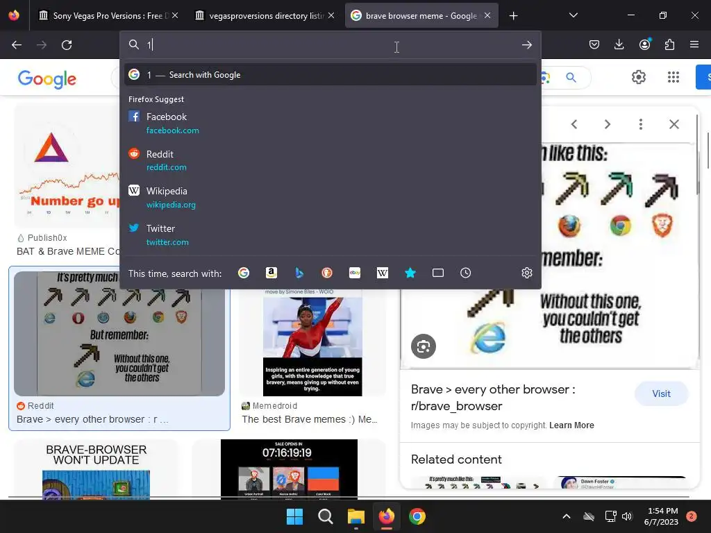Search only History clock icon
This screenshot has width=711, height=533.
466,273
